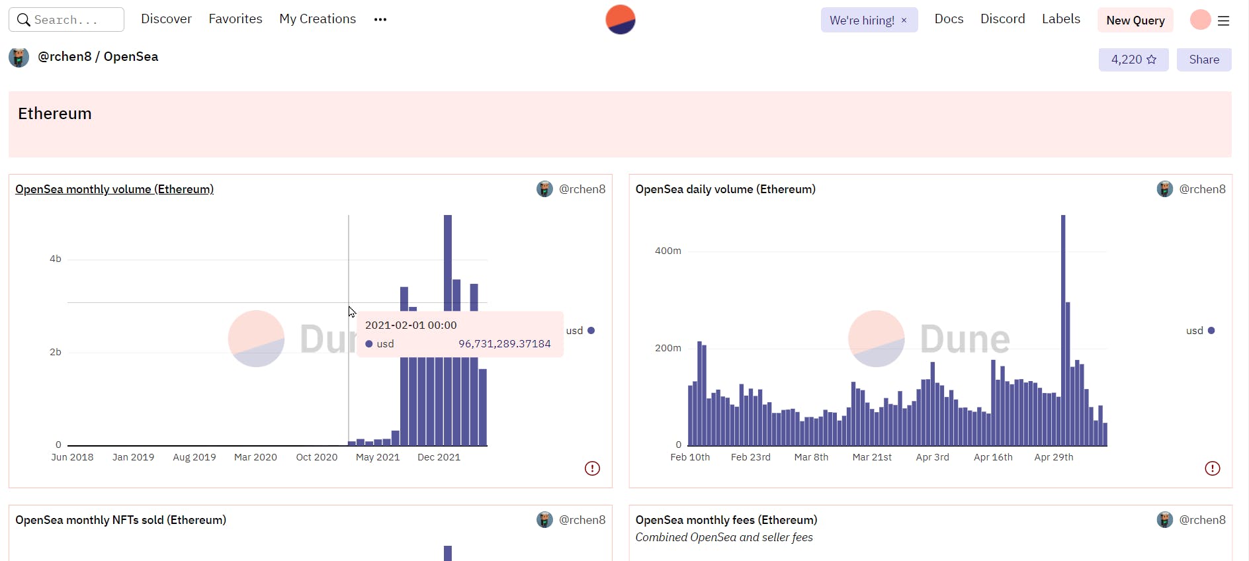Image resolution: width=1249 pixels, height=561 pixels.
Task: Click @rchen8 on monthly volume card
Action: [x=582, y=189]
